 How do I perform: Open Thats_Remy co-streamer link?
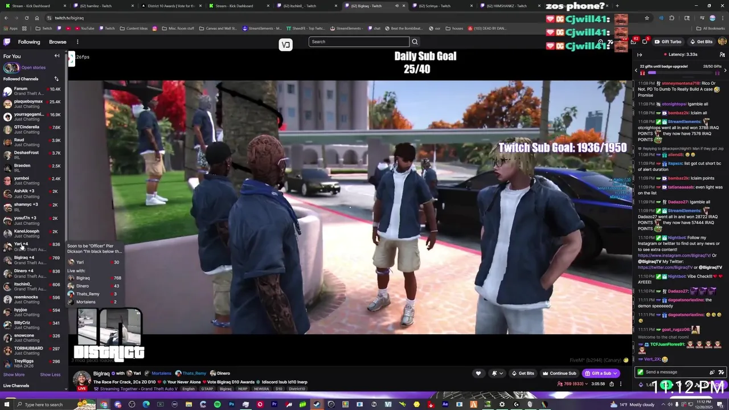194,374
